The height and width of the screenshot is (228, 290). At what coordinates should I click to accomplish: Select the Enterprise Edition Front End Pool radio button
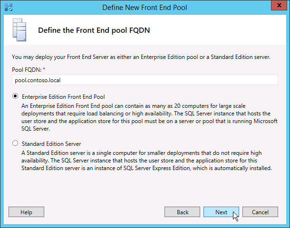pyautogui.click(x=16, y=96)
